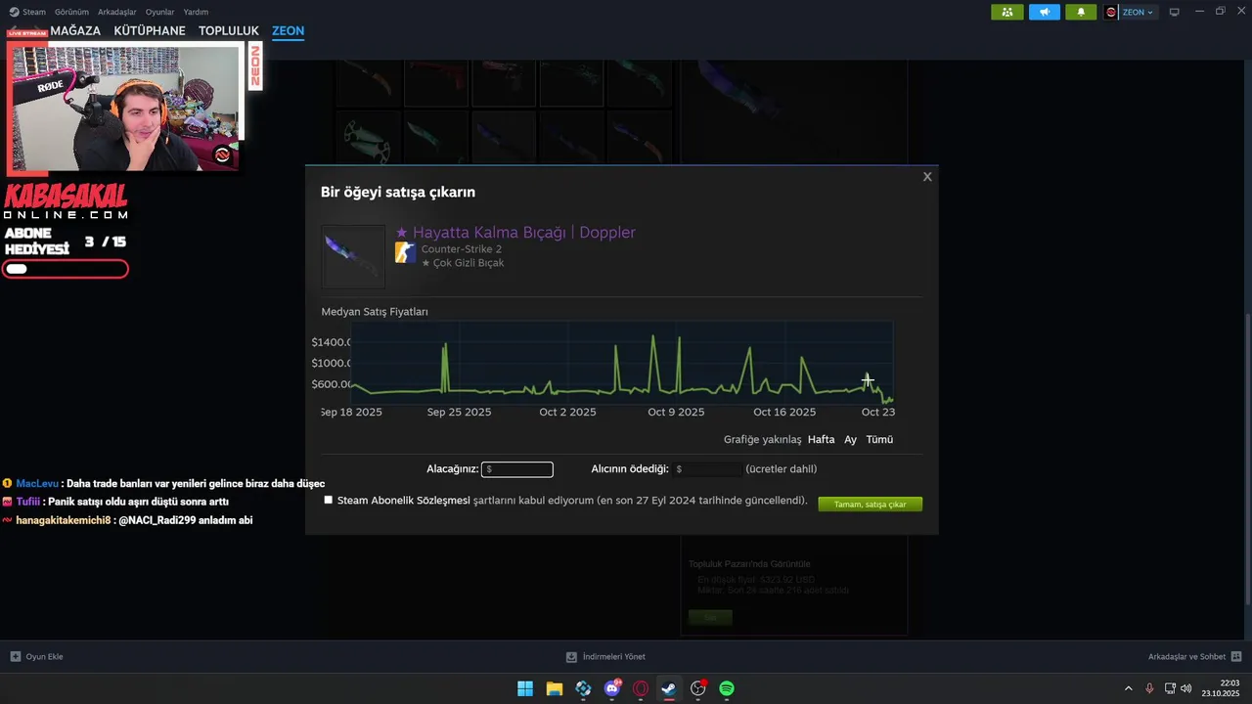Accept the Steam Abonelik Sözleşmesi checkbox

328,500
